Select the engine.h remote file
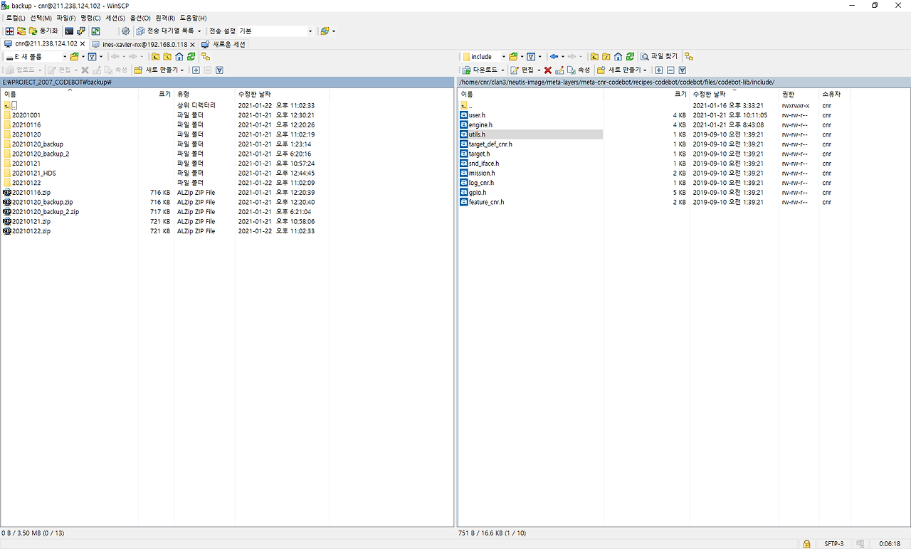The height and width of the screenshot is (549, 911). coord(480,125)
